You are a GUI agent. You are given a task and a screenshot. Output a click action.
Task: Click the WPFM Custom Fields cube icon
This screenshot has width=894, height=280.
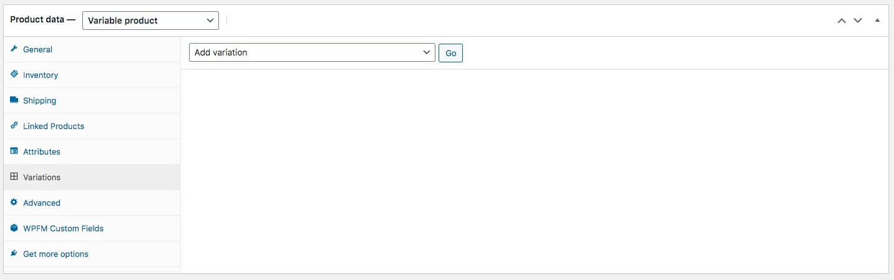(14, 228)
